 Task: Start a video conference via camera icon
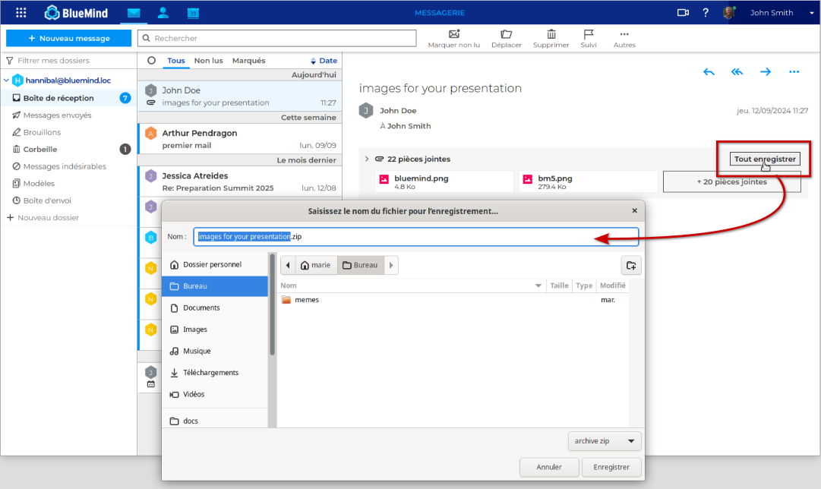tap(682, 13)
